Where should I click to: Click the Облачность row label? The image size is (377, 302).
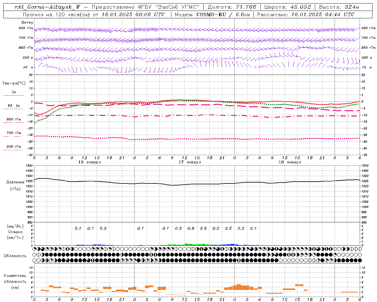pos(15,256)
